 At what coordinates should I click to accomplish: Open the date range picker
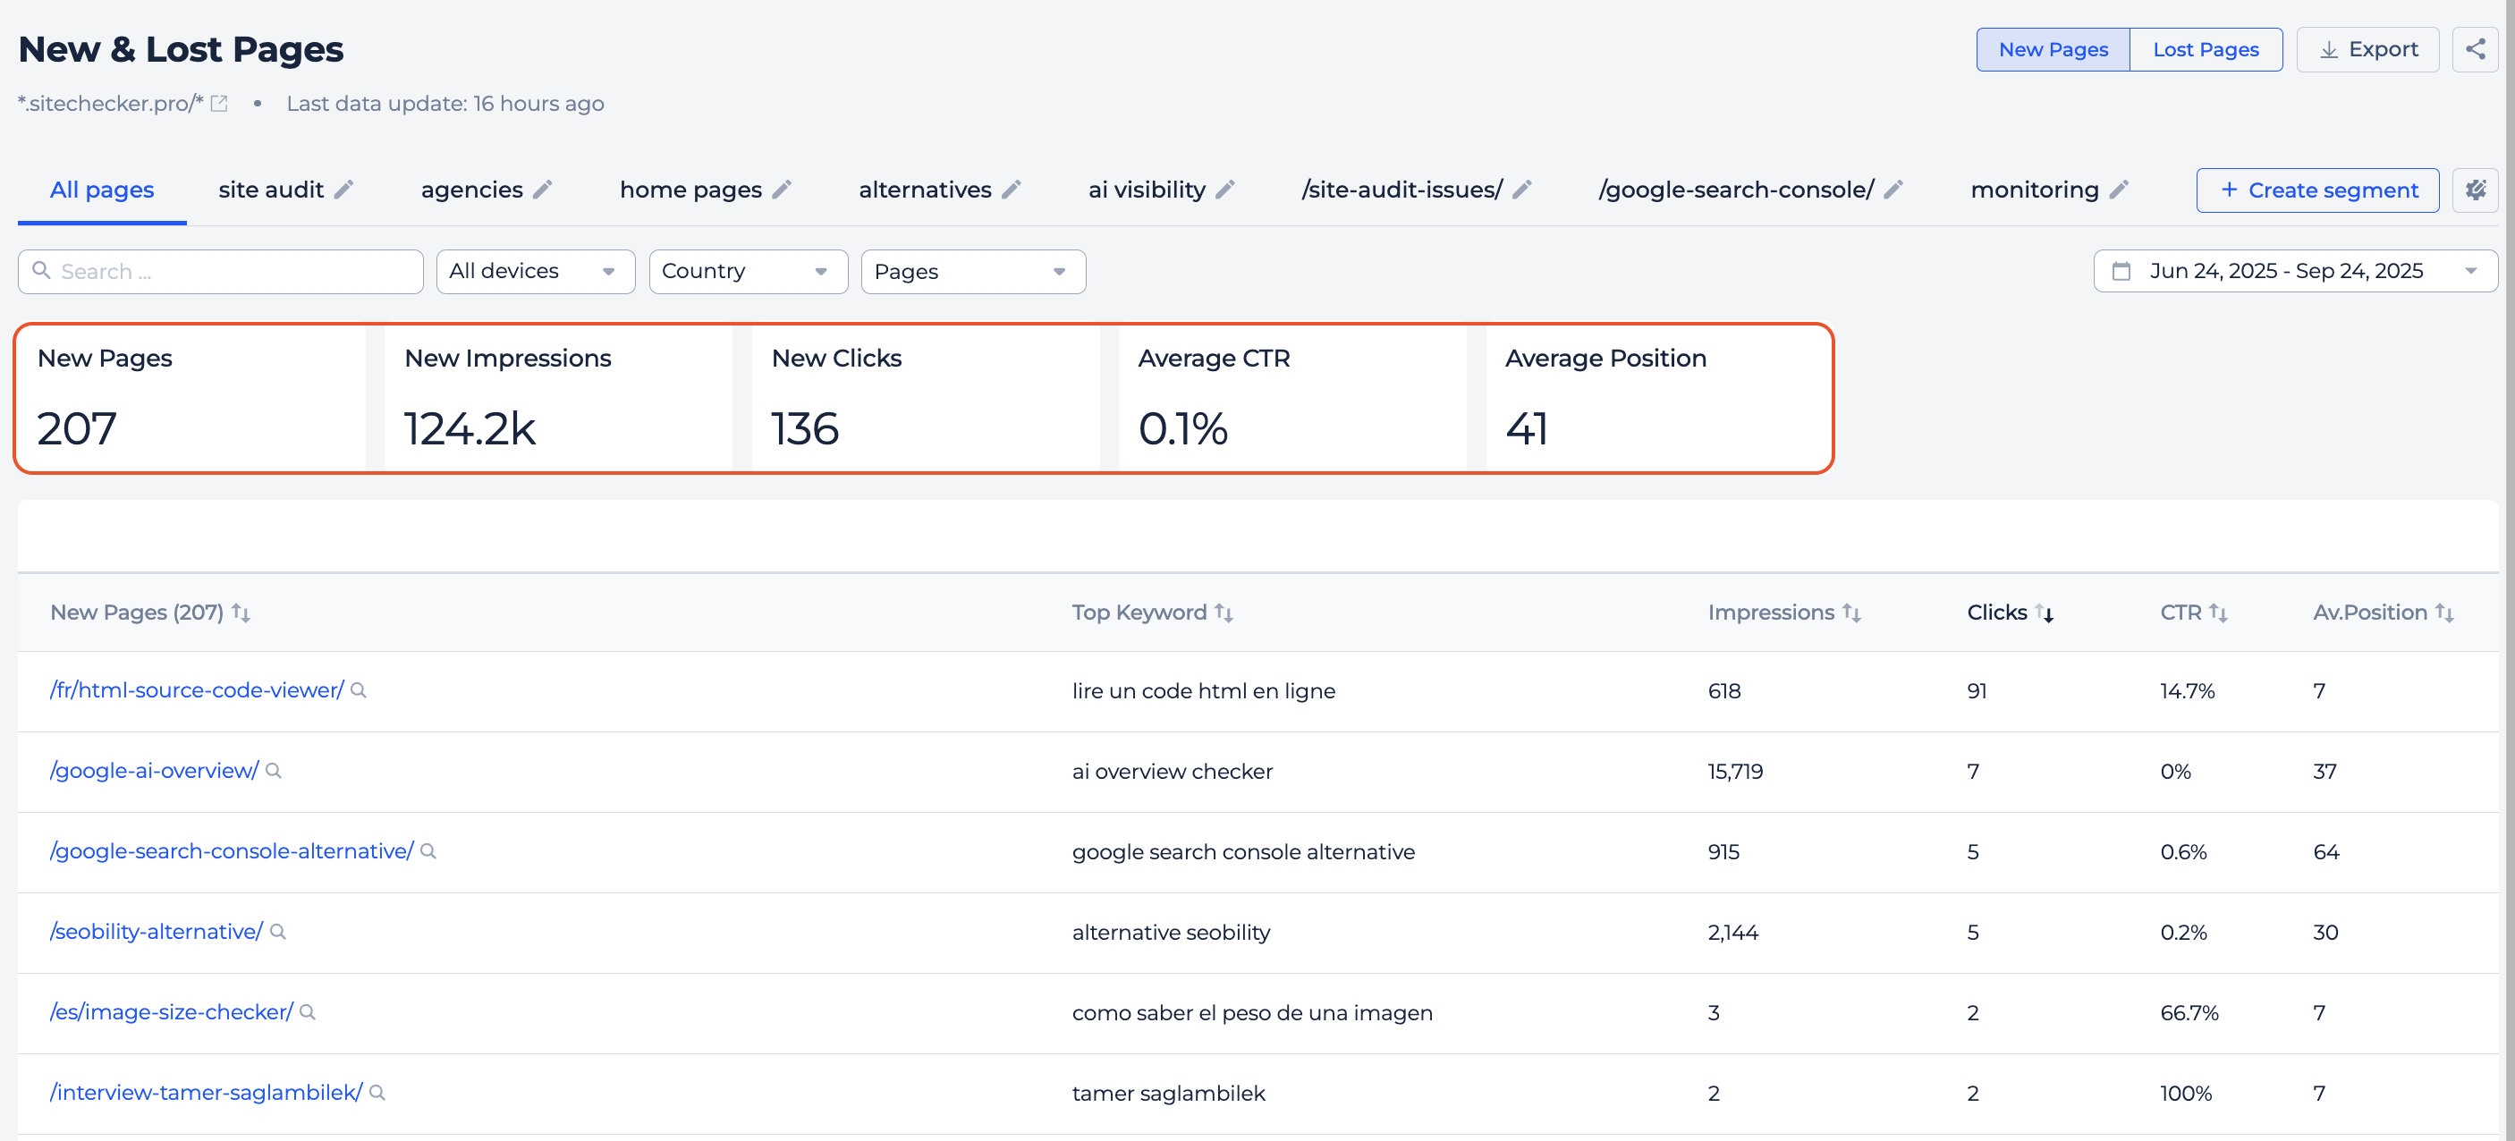[2294, 271]
